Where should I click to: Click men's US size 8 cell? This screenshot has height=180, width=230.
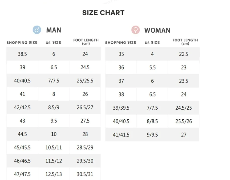coord(54,94)
